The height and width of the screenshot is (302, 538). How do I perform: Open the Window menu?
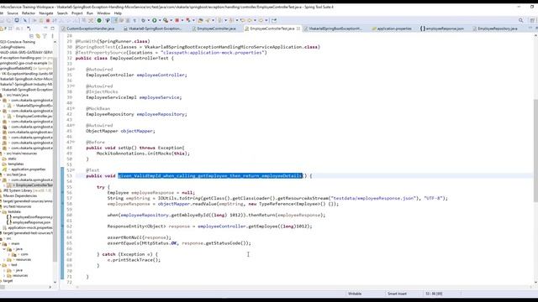tap(103, 13)
